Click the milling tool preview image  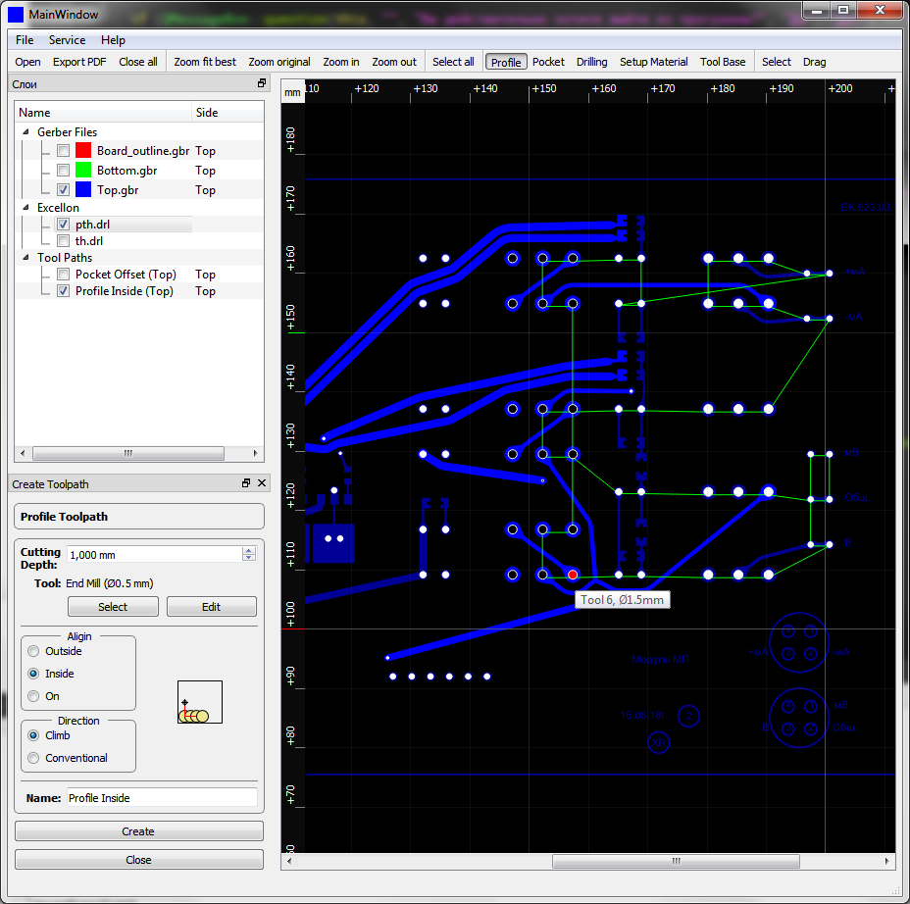coord(200,702)
